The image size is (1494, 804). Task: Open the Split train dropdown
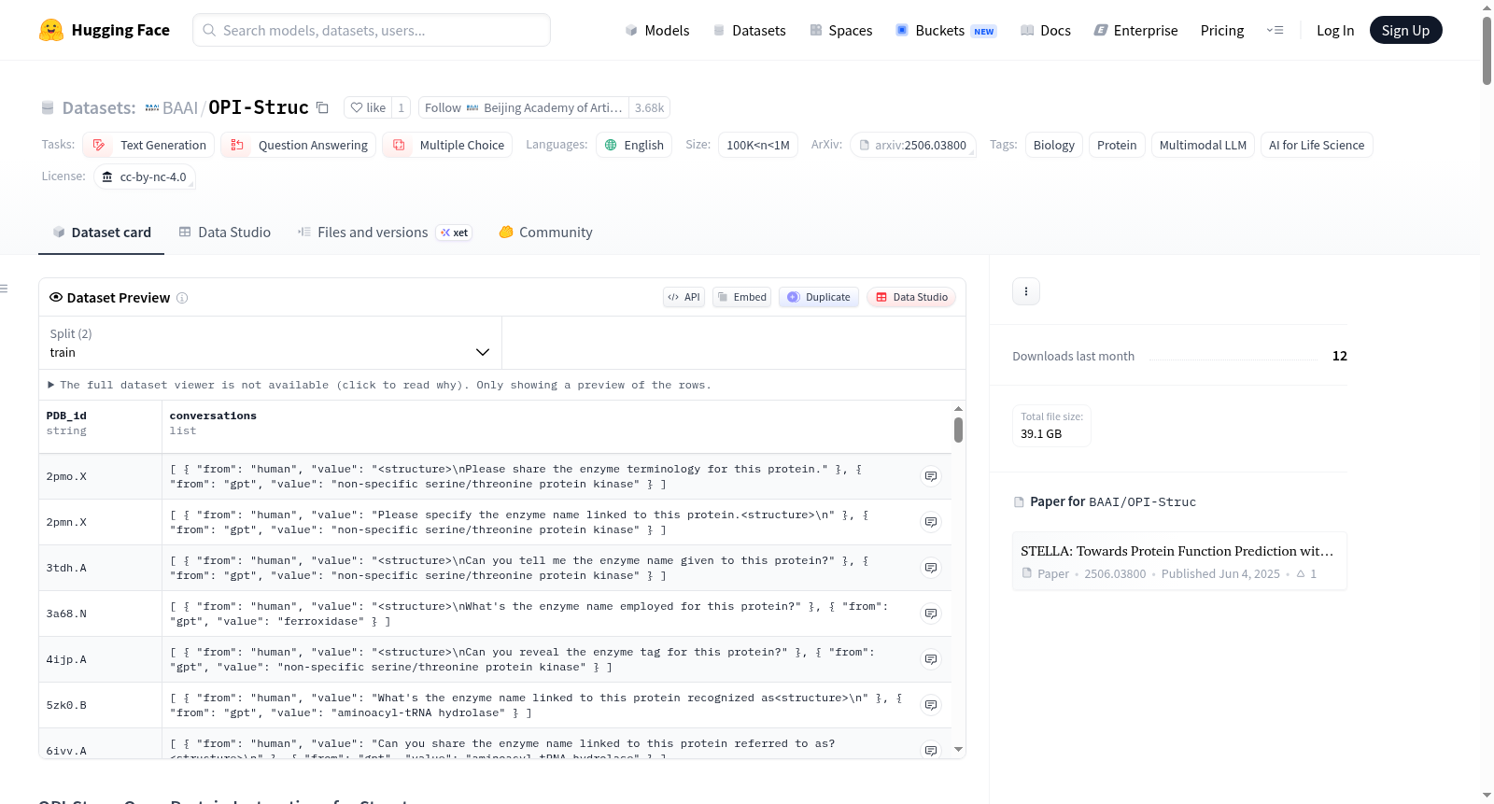click(270, 343)
